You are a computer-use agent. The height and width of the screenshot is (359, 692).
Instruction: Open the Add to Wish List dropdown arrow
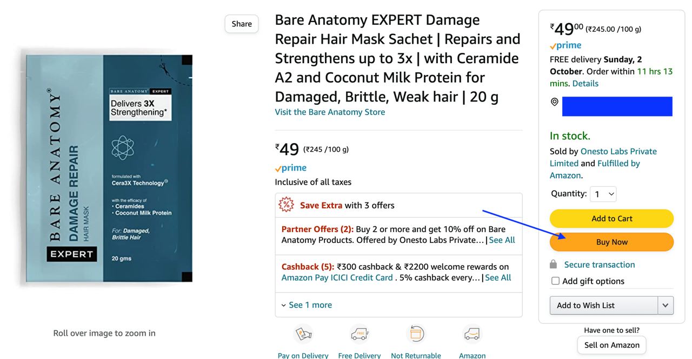tap(666, 305)
